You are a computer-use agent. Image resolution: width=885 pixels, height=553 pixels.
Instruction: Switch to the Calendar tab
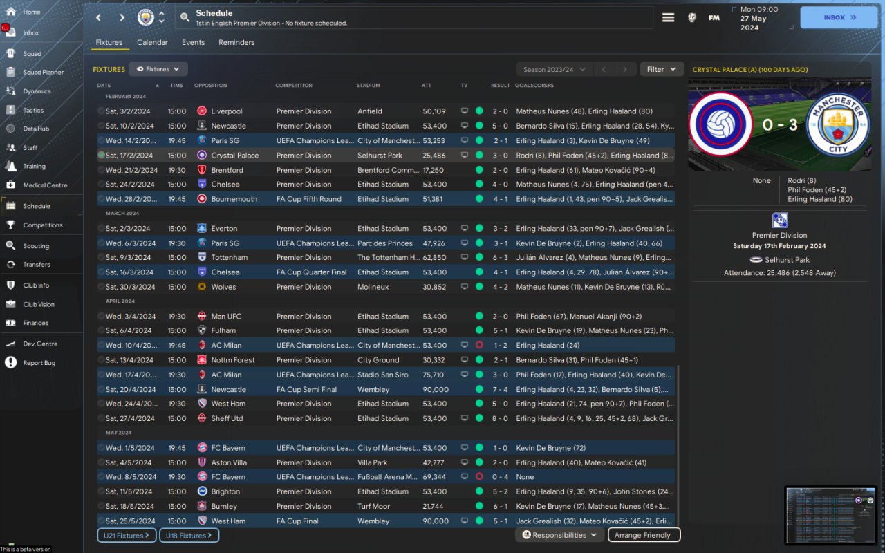tap(152, 42)
